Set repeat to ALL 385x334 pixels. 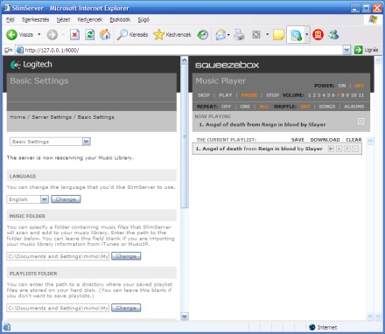pos(263,107)
